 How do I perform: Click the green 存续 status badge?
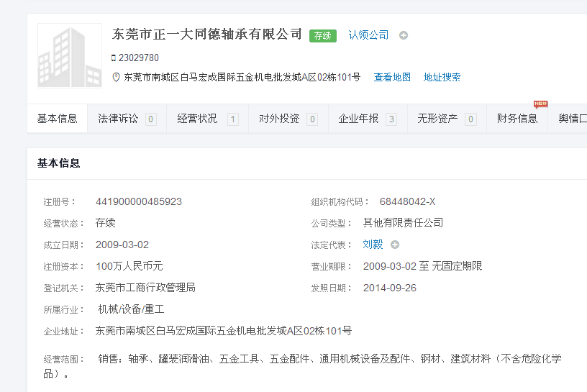[323, 35]
